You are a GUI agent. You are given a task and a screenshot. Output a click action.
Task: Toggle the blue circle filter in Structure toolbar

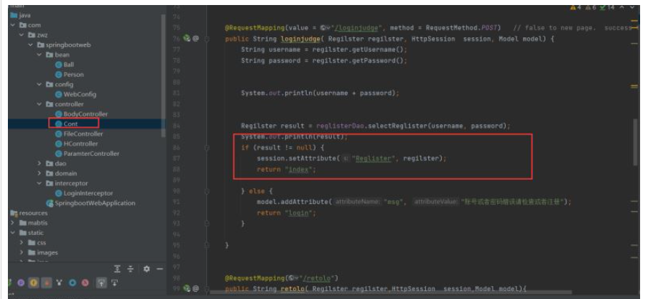(73, 283)
